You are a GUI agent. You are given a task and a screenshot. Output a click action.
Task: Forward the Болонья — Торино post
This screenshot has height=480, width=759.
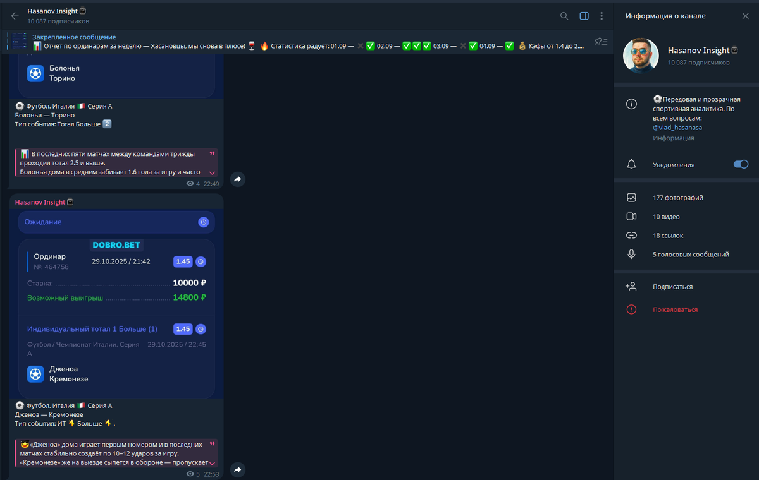point(237,179)
